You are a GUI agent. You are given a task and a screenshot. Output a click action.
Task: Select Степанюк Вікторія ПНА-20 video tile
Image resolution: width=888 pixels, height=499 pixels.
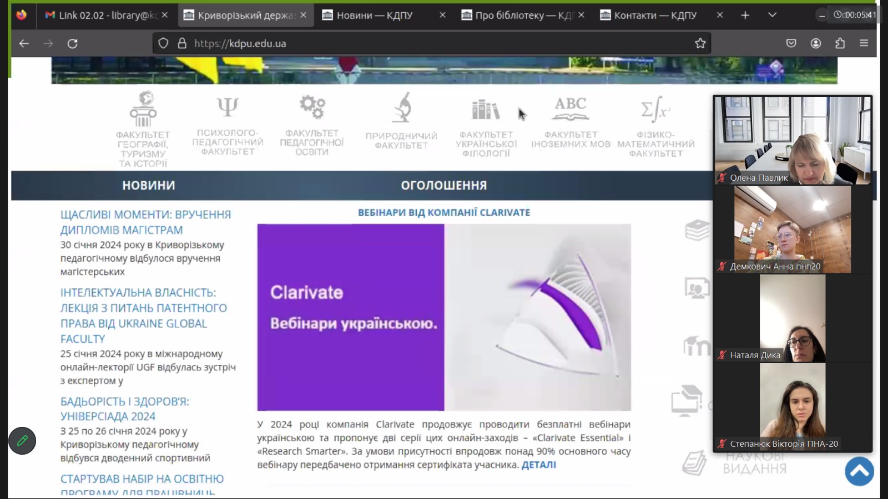(x=793, y=407)
